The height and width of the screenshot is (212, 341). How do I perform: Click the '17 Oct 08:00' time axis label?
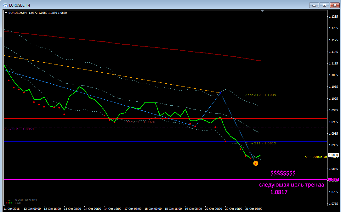[x=133, y=209]
